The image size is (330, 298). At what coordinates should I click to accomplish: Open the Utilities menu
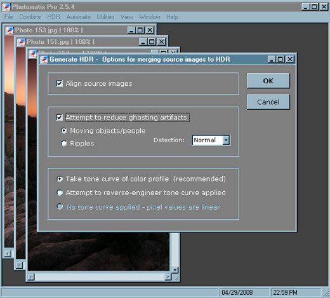point(105,17)
